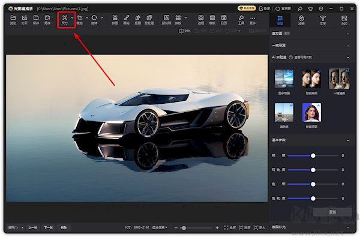Image resolution: width=360 pixels, height=237 pixels.
Task: Click the rotate tool icon
Action: coord(94,20)
